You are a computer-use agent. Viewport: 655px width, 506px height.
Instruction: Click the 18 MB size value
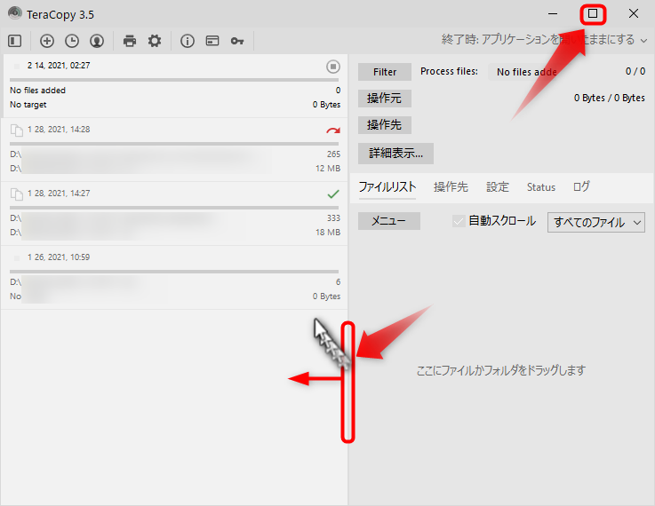(x=328, y=233)
